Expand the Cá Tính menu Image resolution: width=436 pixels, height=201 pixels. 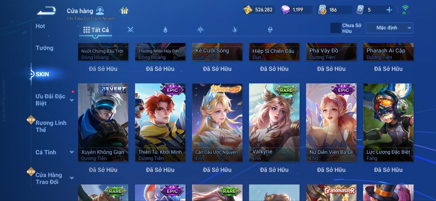pyautogui.click(x=72, y=152)
